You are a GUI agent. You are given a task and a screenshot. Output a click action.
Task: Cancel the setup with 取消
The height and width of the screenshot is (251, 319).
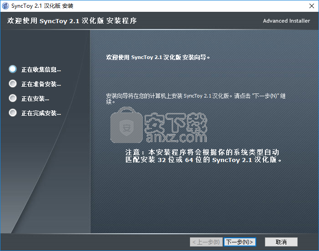coord(281,242)
